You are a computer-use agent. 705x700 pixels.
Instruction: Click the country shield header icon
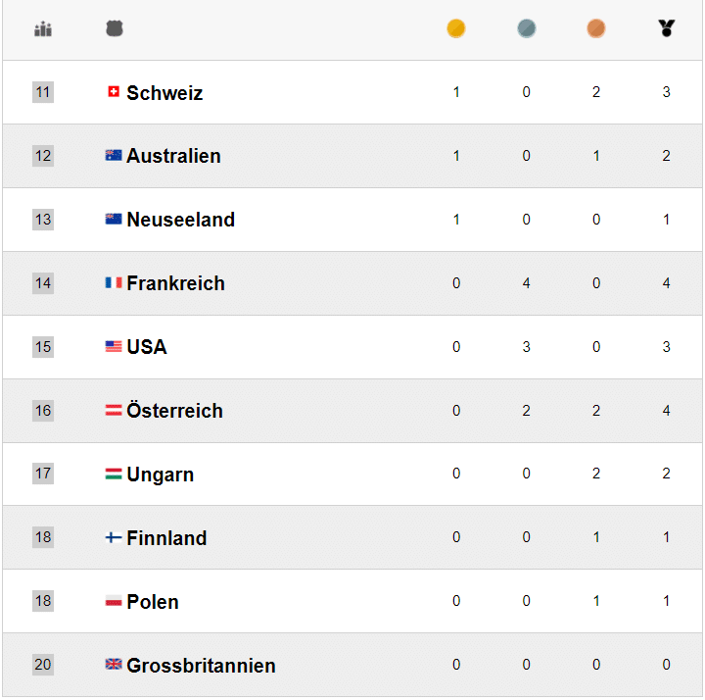pos(115,29)
